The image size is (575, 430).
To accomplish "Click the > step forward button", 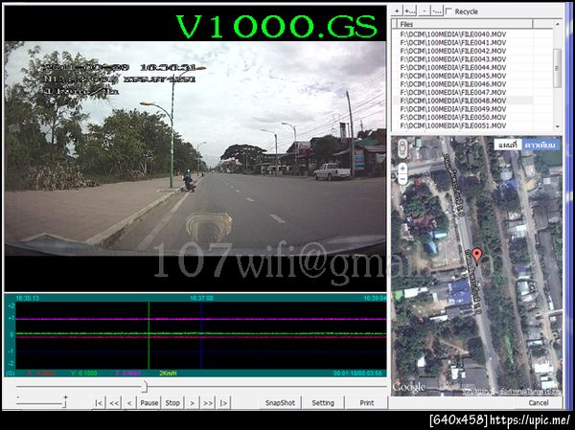I will tap(192, 403).
